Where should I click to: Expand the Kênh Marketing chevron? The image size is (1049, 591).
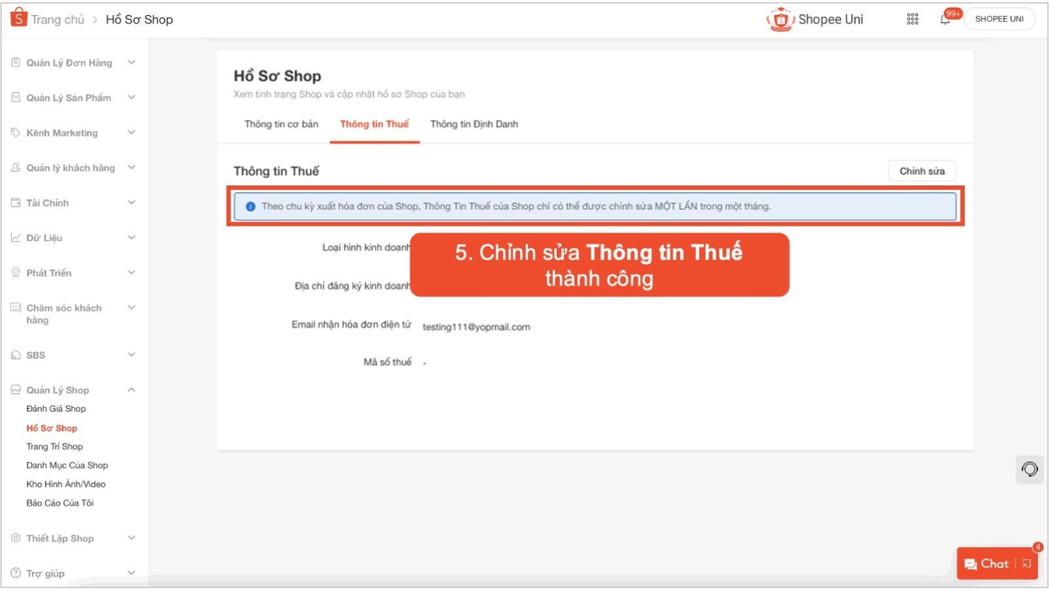click(131, 132)
